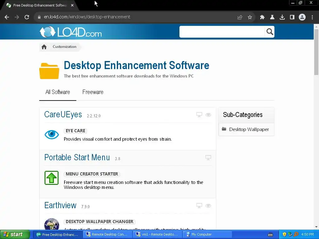
Task: Click the scrollbar down arrow
Action: (x=316, y=227)
